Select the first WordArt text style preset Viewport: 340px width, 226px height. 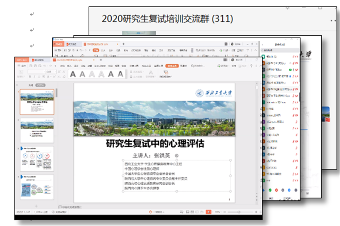coord(73,74)
